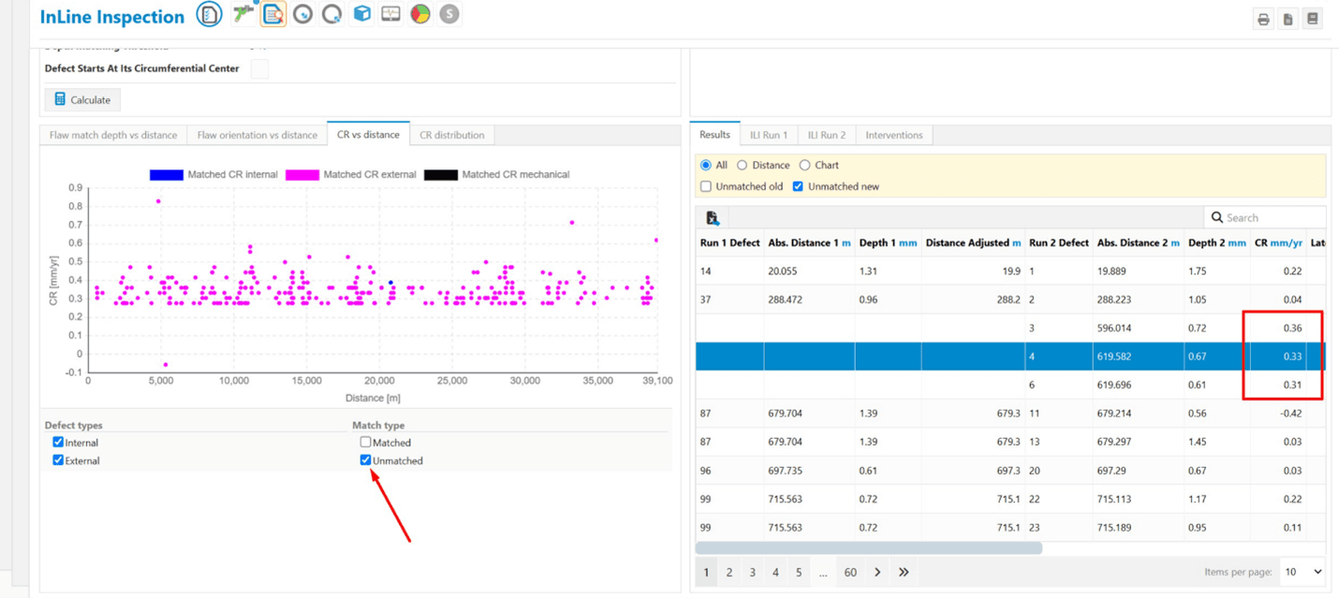
Task: Open the blue 3D cube view icon
Action: 361,14
